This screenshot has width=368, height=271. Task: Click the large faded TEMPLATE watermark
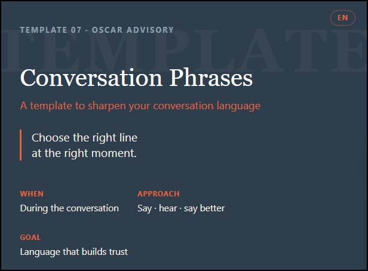click(184, 50)
